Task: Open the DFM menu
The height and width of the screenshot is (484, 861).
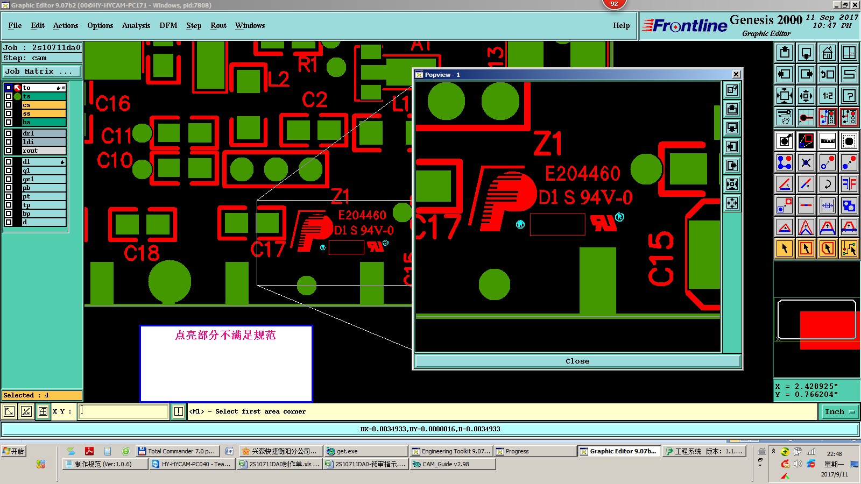Action: 168,25
